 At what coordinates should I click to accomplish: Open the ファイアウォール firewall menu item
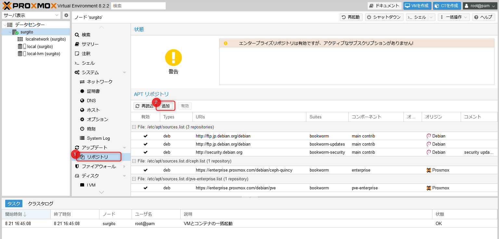point(98,167)
